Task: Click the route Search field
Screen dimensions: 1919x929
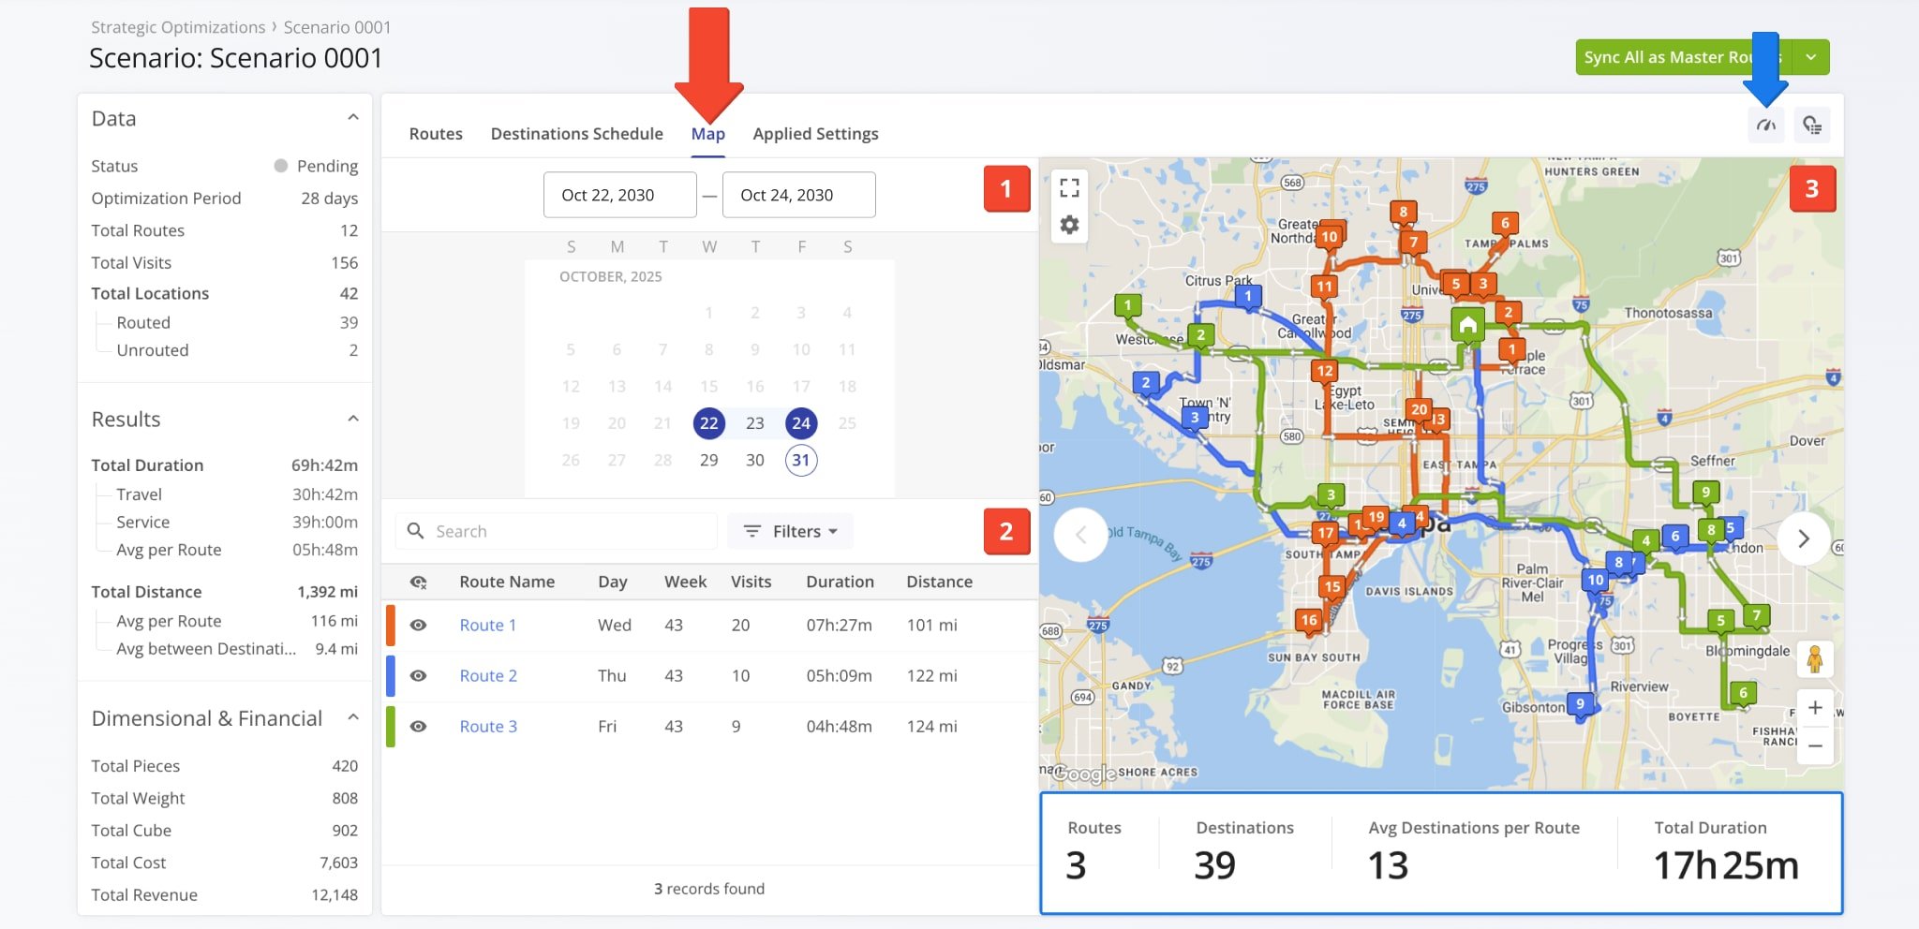Action: coord(562,532)
